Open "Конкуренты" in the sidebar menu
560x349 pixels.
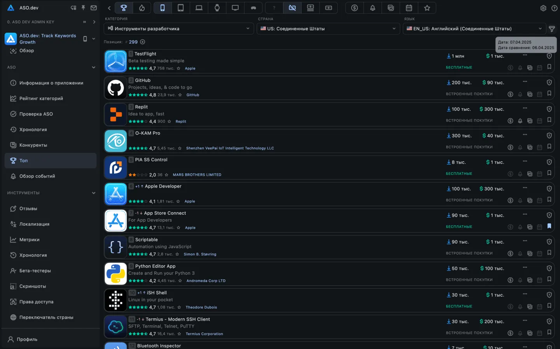click(33, 145)
